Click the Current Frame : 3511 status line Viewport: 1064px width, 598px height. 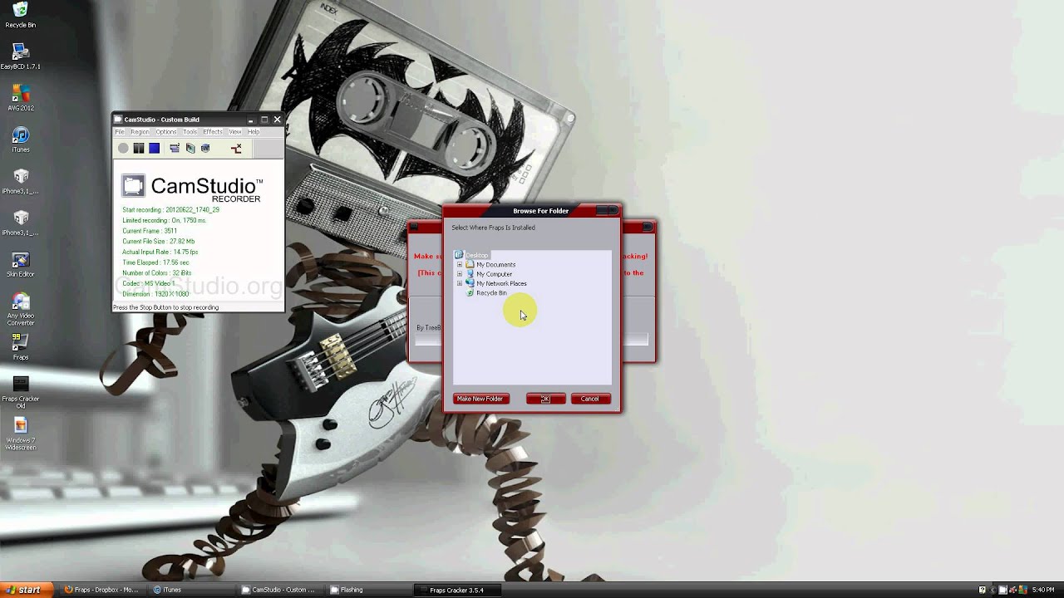coord(150,231)
